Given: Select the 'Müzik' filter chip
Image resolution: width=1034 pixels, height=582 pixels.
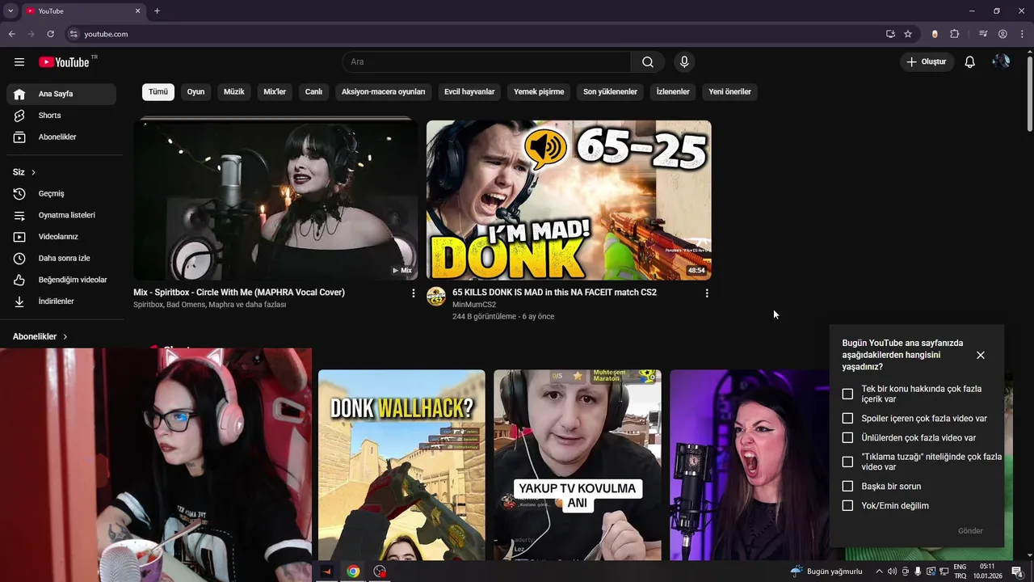Looking at the screenshot, I should coord(233,92).
